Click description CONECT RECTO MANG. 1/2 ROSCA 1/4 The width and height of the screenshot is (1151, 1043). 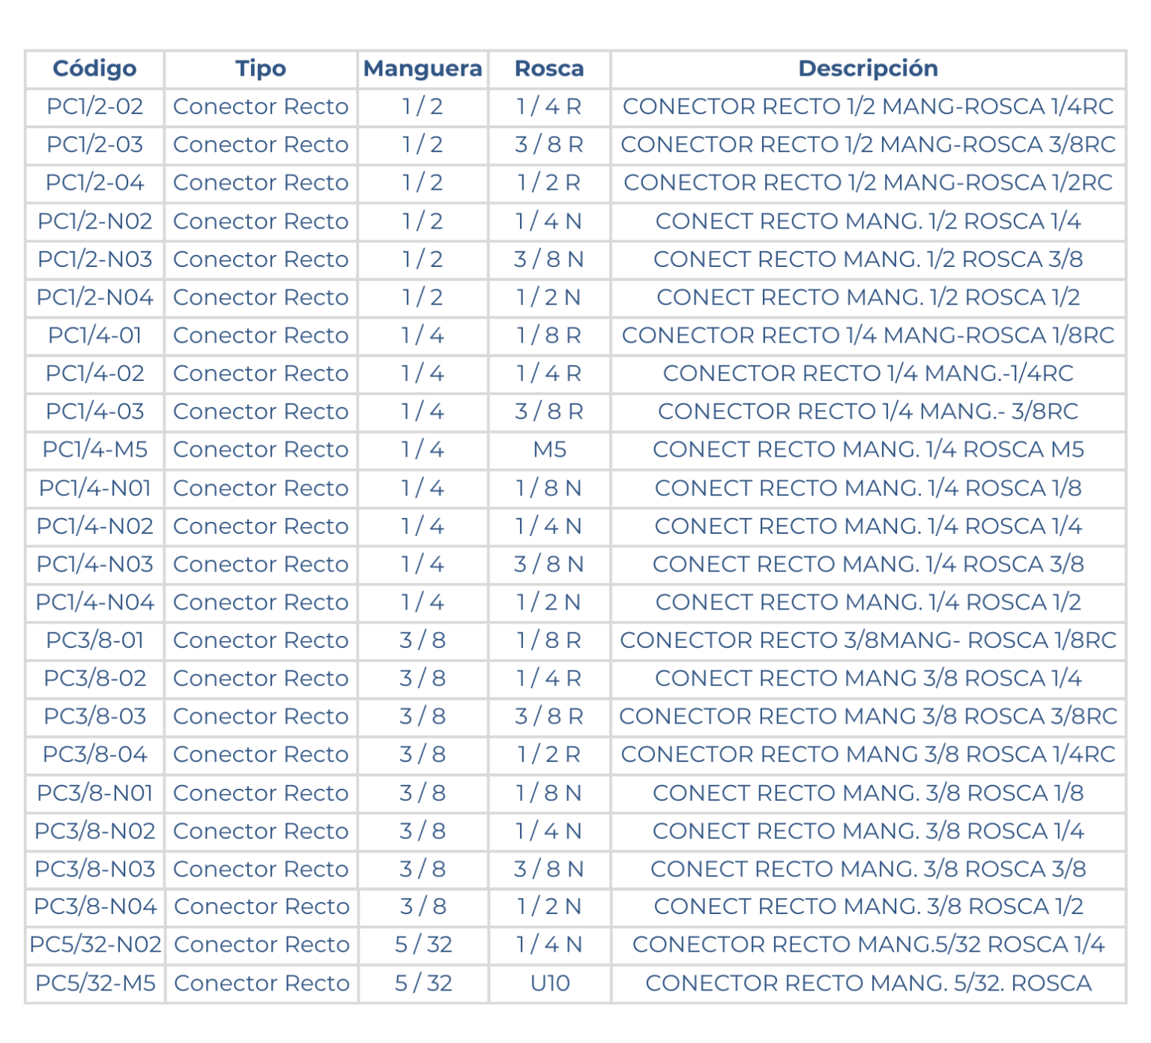(x=868, y=221)
